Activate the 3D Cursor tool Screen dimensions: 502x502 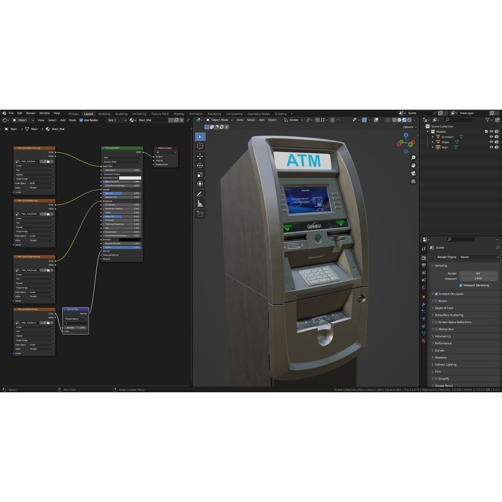tap(200, 146)
